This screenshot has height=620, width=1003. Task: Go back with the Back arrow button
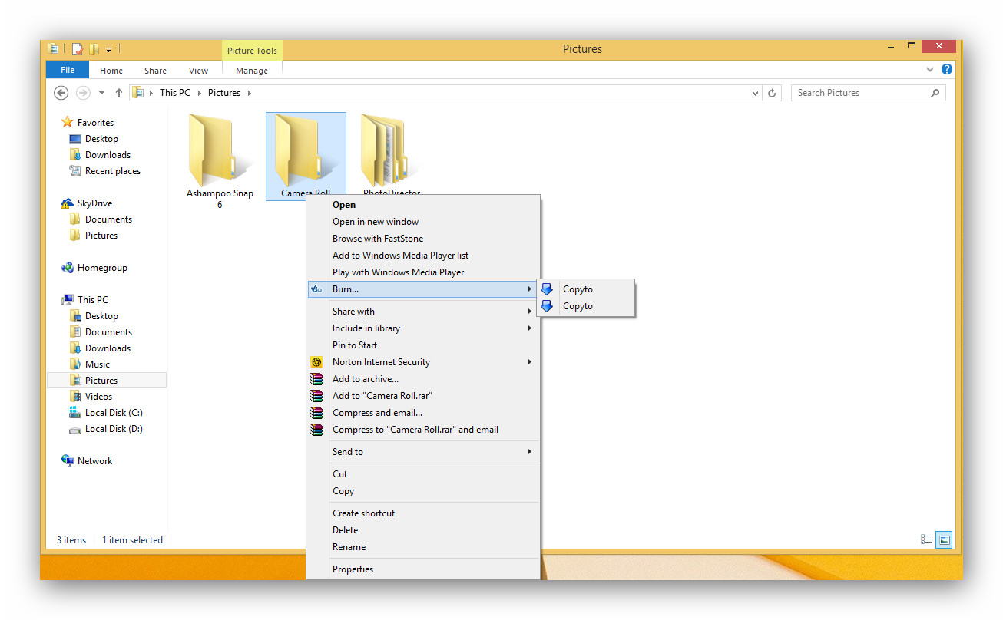[x=61, y=93]
